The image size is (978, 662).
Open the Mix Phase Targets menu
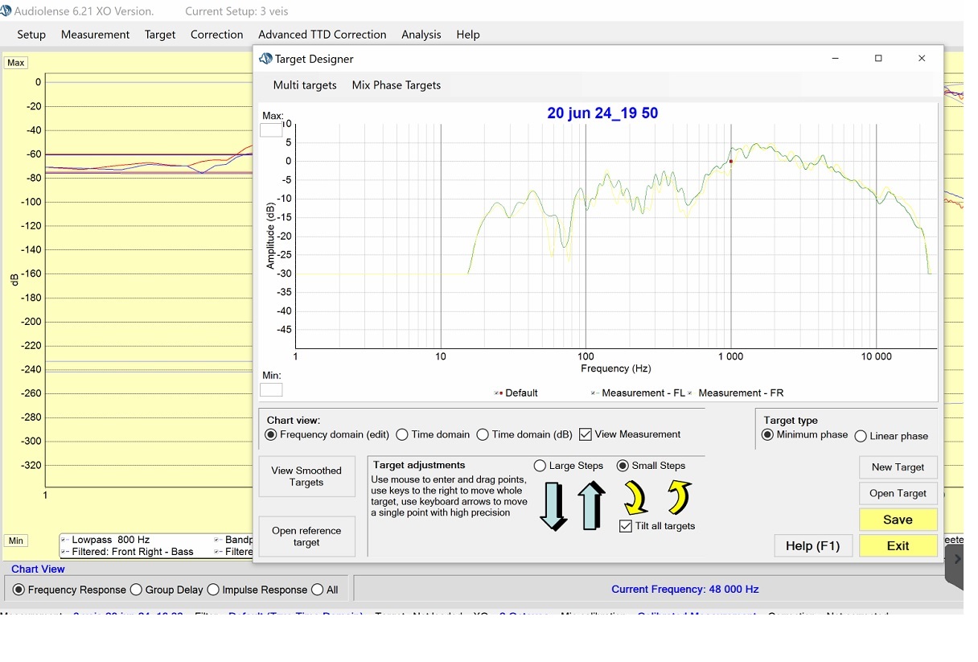click(396, 85)
